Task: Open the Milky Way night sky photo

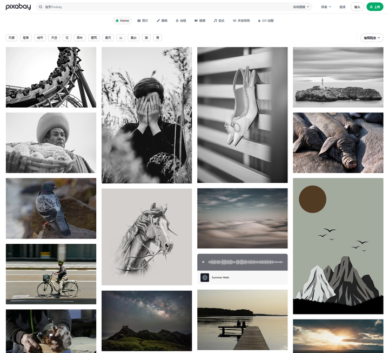Action: 146,321
